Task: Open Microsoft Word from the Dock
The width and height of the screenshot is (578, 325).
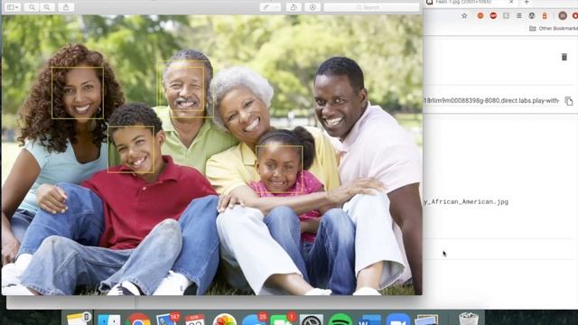Action: coord(369,319)
